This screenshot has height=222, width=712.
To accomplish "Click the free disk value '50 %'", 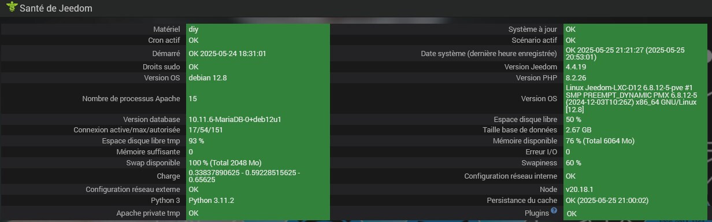I will [x=573, y=119].
